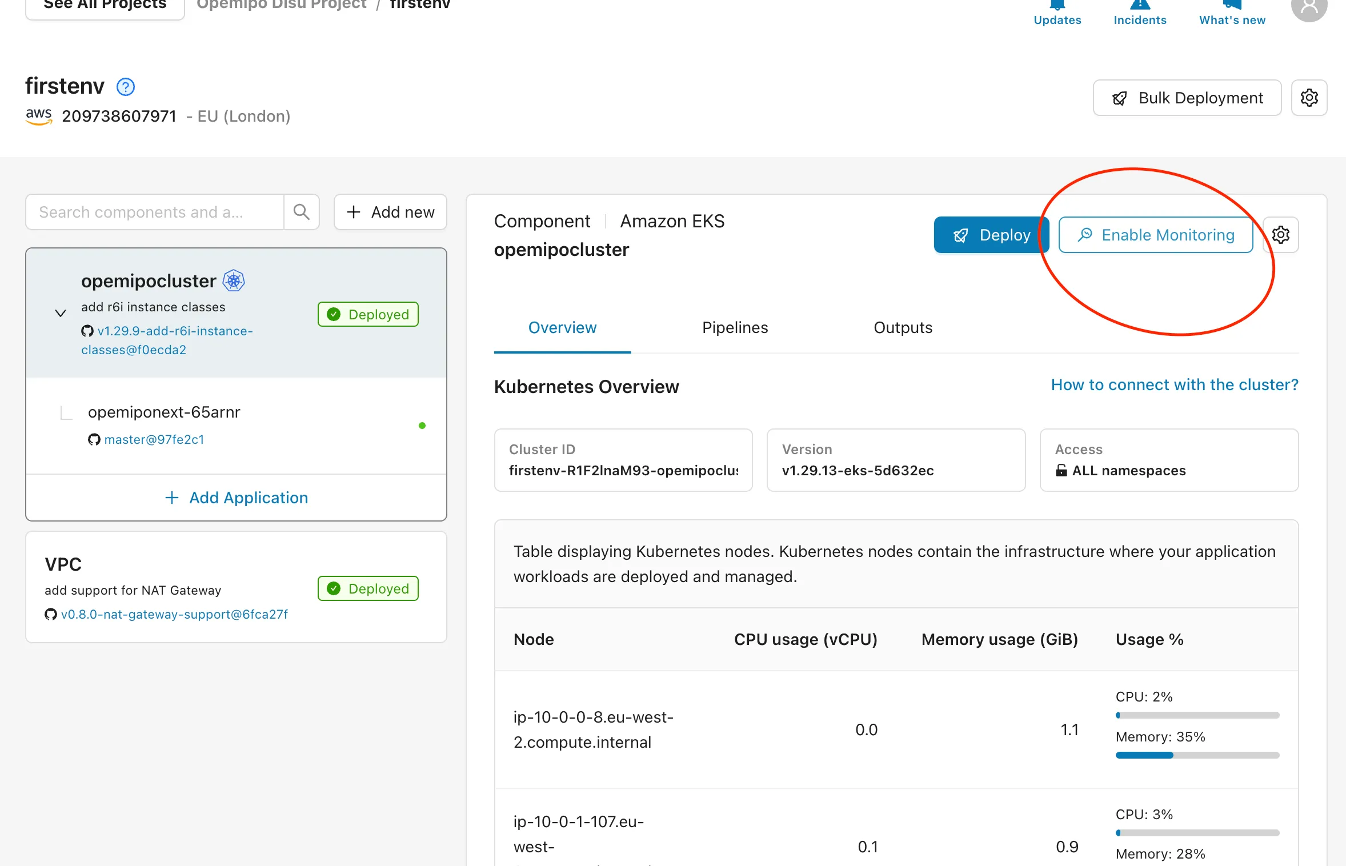Image resolution: width=1346 pixels, height=866 pixels.
Task: Click the Deploy button
Action: (991, 235)
